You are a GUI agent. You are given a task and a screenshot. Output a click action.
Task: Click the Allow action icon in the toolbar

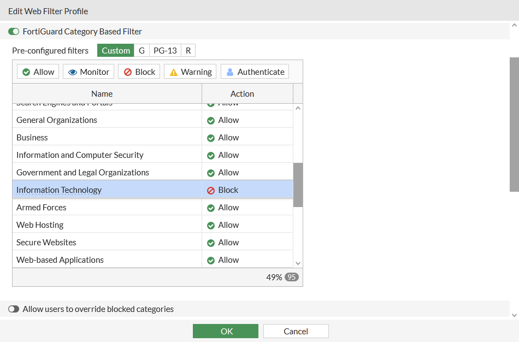(26, 71)
